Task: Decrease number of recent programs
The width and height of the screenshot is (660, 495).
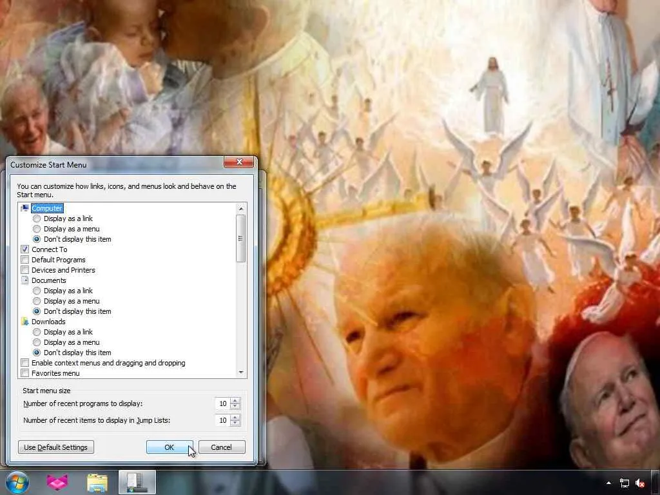Action: (235, 407)
